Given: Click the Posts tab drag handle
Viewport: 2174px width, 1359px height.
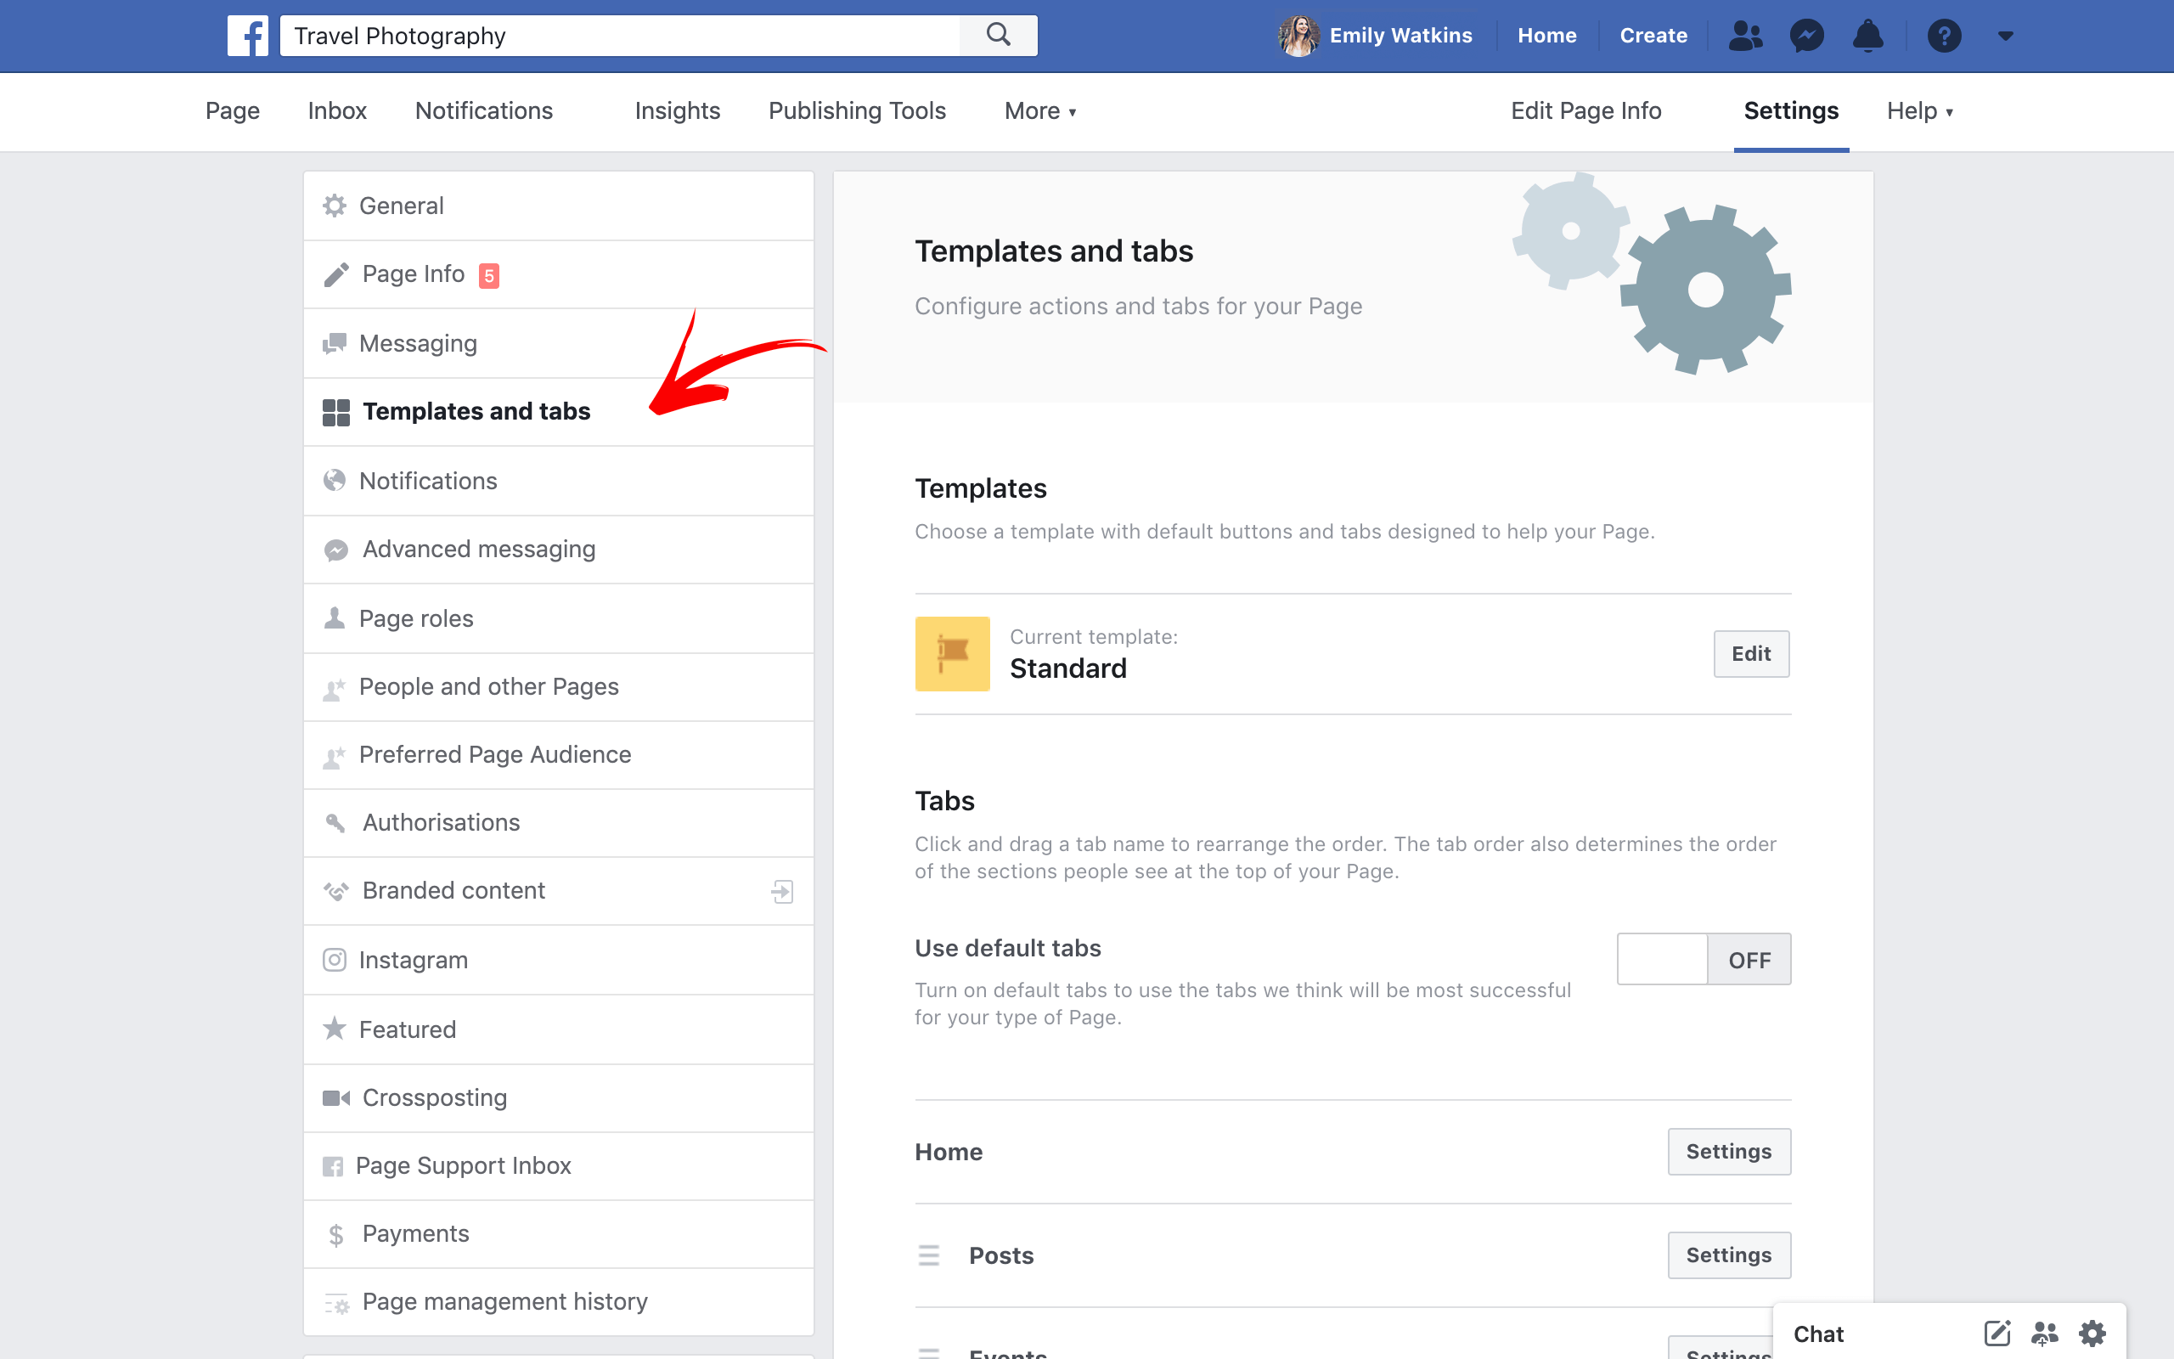Looking at the screenshot, I should click(x=929, y=1255).
